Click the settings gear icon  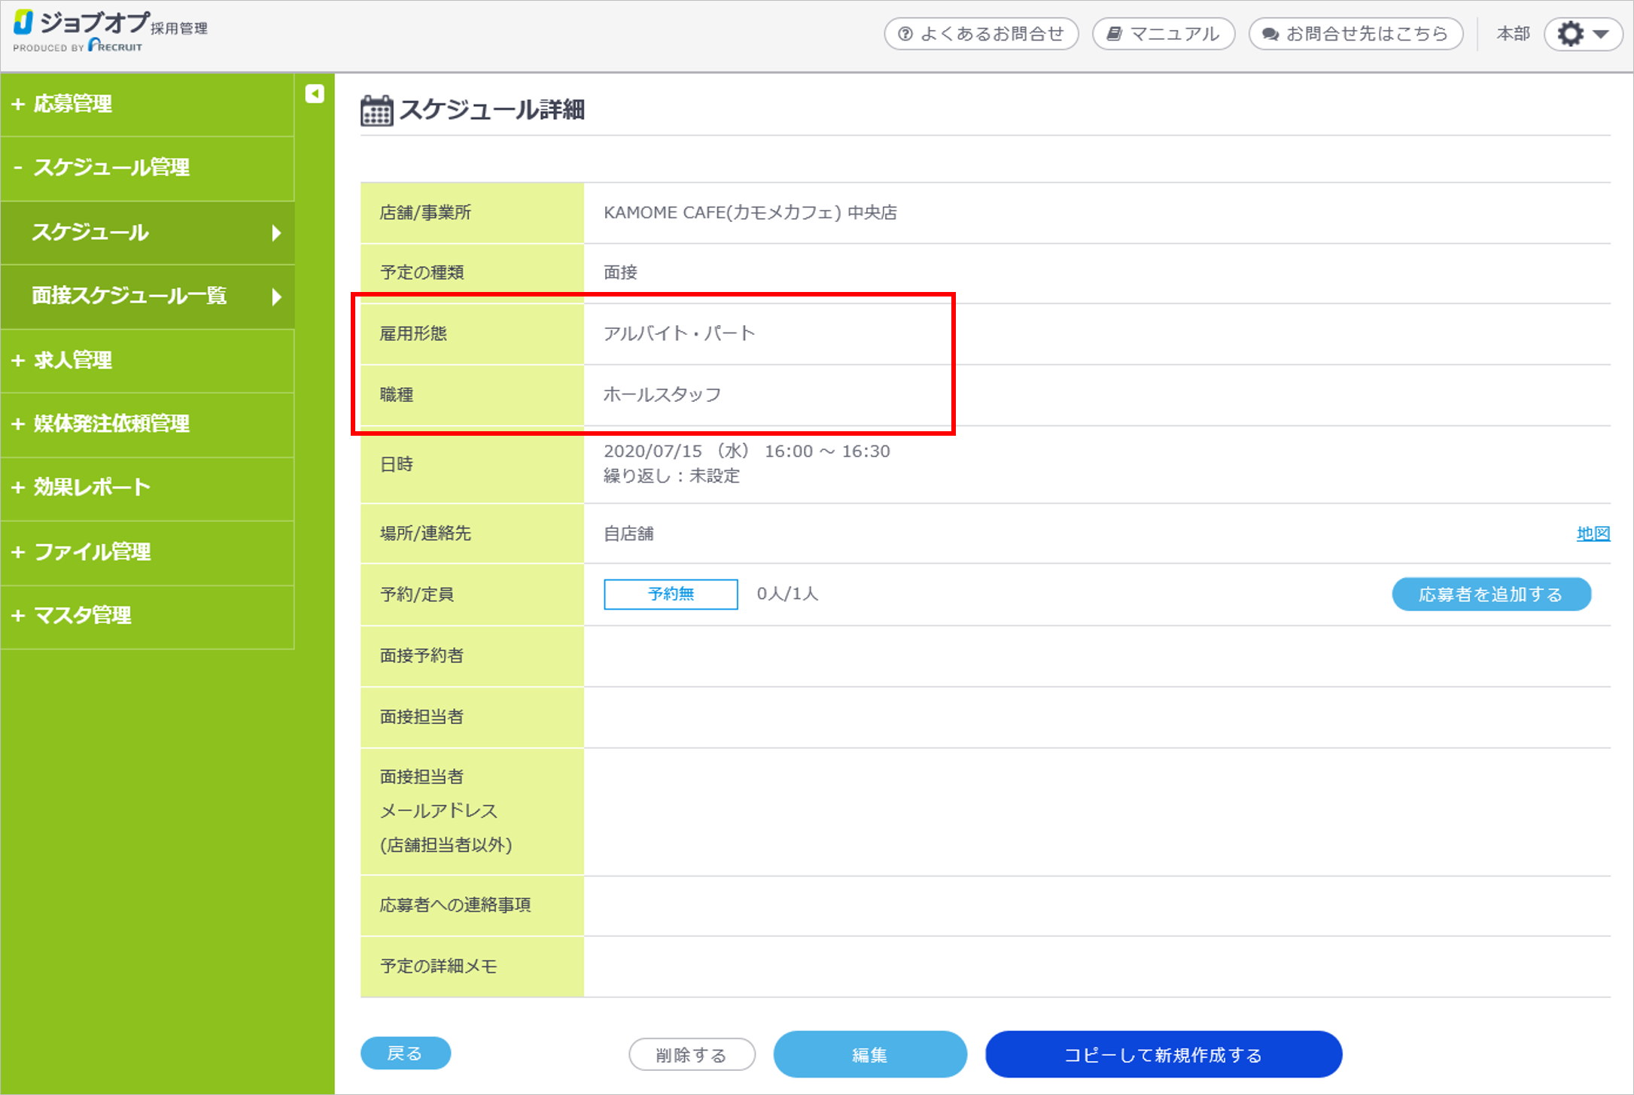coord(1572,35)
